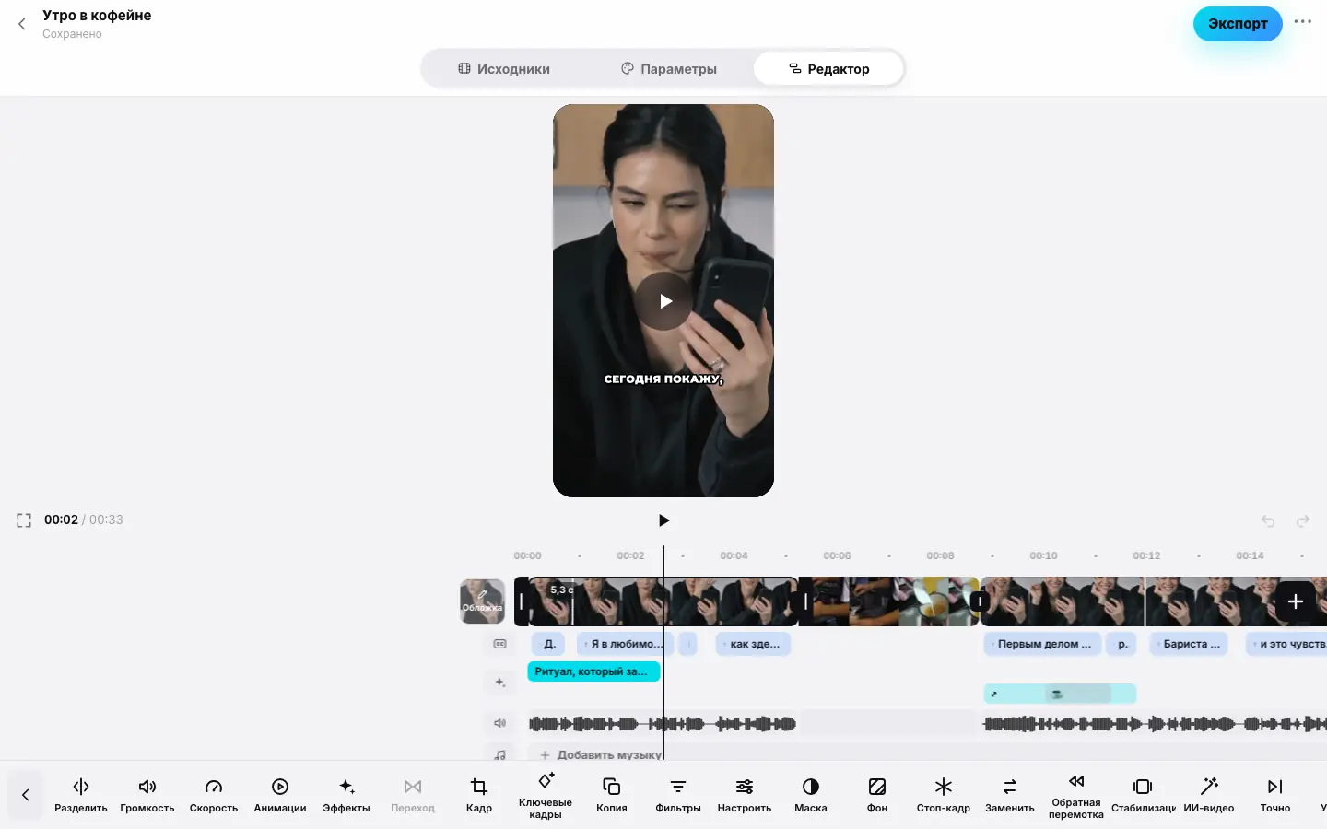The width and height of the screenshot is (1327, 829).
Task: Add a clip with the plus button
Action: [x=1295, y=601]
